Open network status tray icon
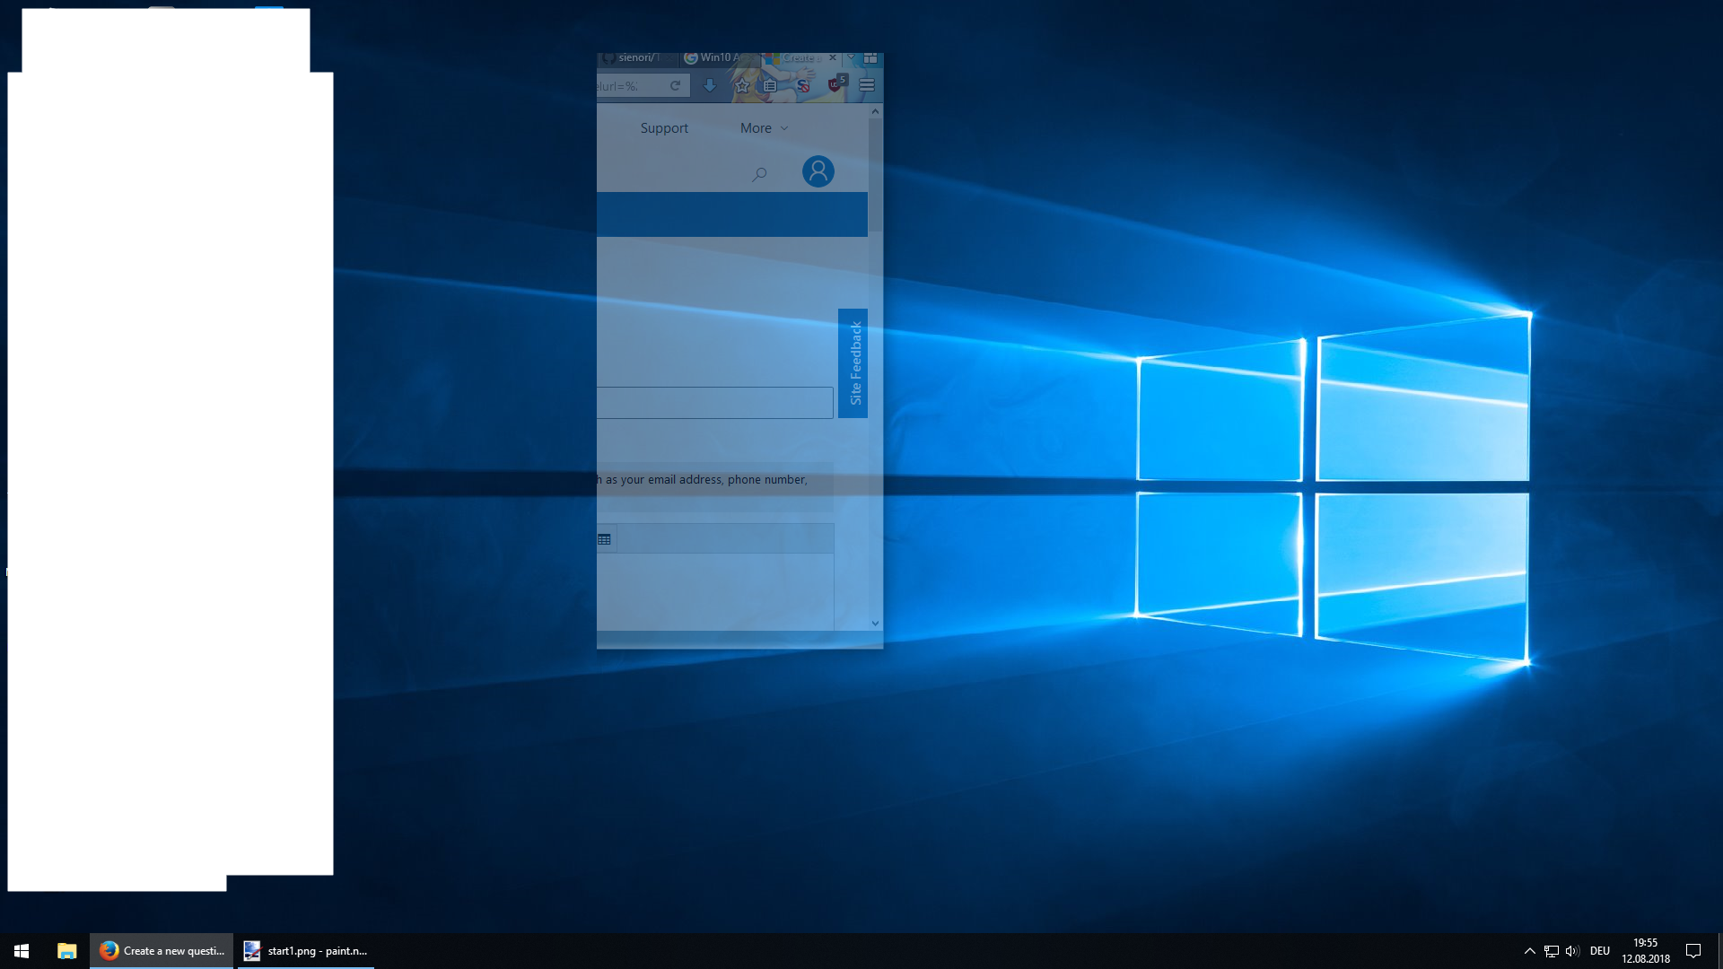This screenshot has width=1723, height=969. [x=1551, y=951]
